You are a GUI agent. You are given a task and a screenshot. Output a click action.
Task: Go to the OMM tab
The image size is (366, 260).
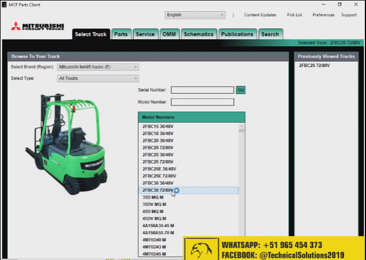169,34
